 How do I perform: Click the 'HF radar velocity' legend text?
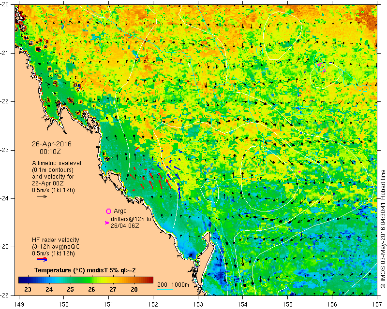tap(56, 240)
